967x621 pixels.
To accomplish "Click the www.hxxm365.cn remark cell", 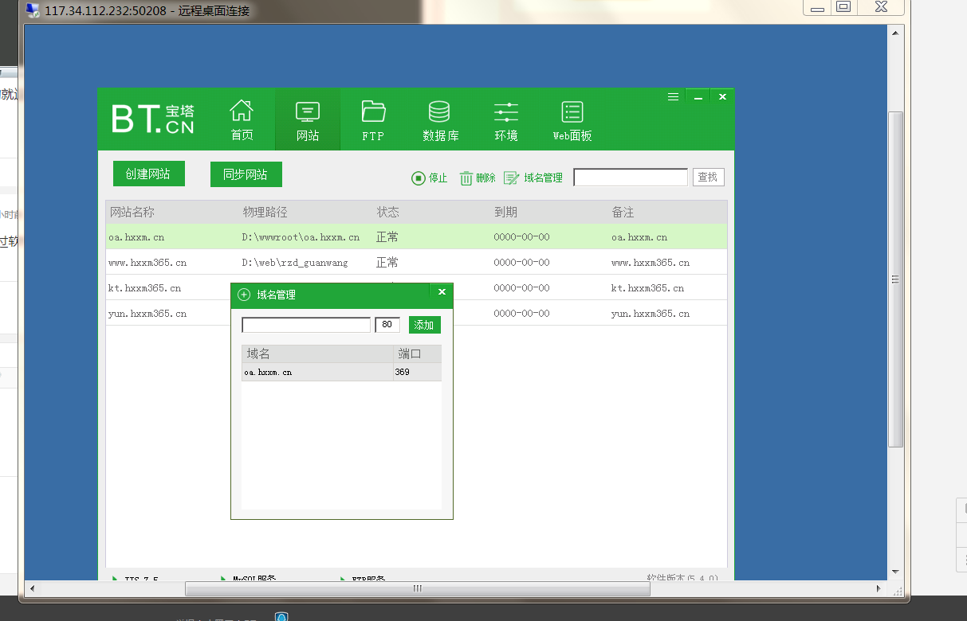I will point(651,263).
